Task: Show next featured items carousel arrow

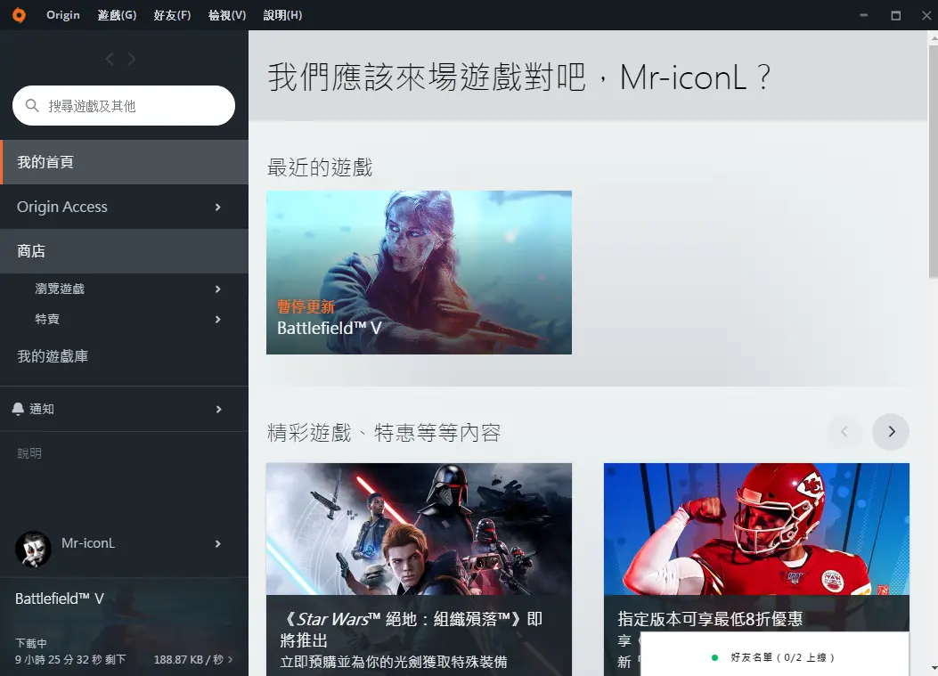Action: (x=891, y=432)
